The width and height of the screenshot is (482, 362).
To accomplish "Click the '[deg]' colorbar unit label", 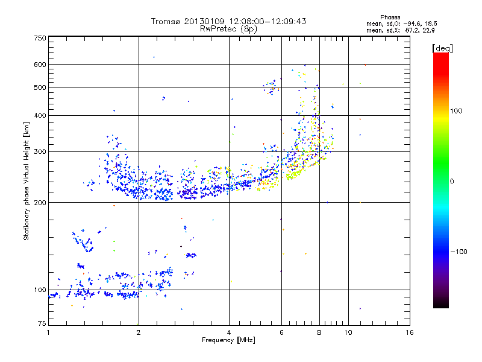I will (x=442, y=48).
